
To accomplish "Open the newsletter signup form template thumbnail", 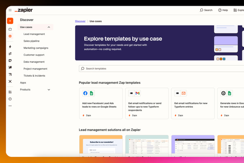I will (x=100, y=146).
